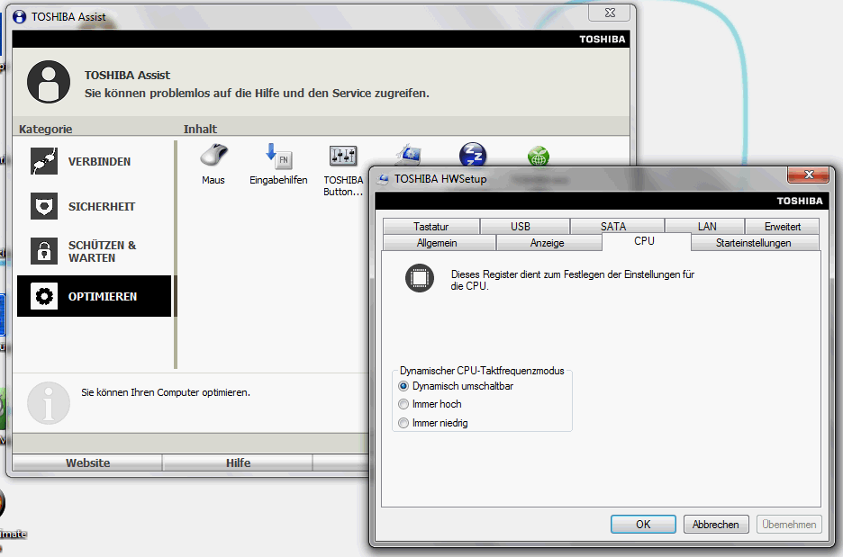Click the padlock icon for Schützen & Warten
This screenshot has width=843, height=557.
pos(44,251)
